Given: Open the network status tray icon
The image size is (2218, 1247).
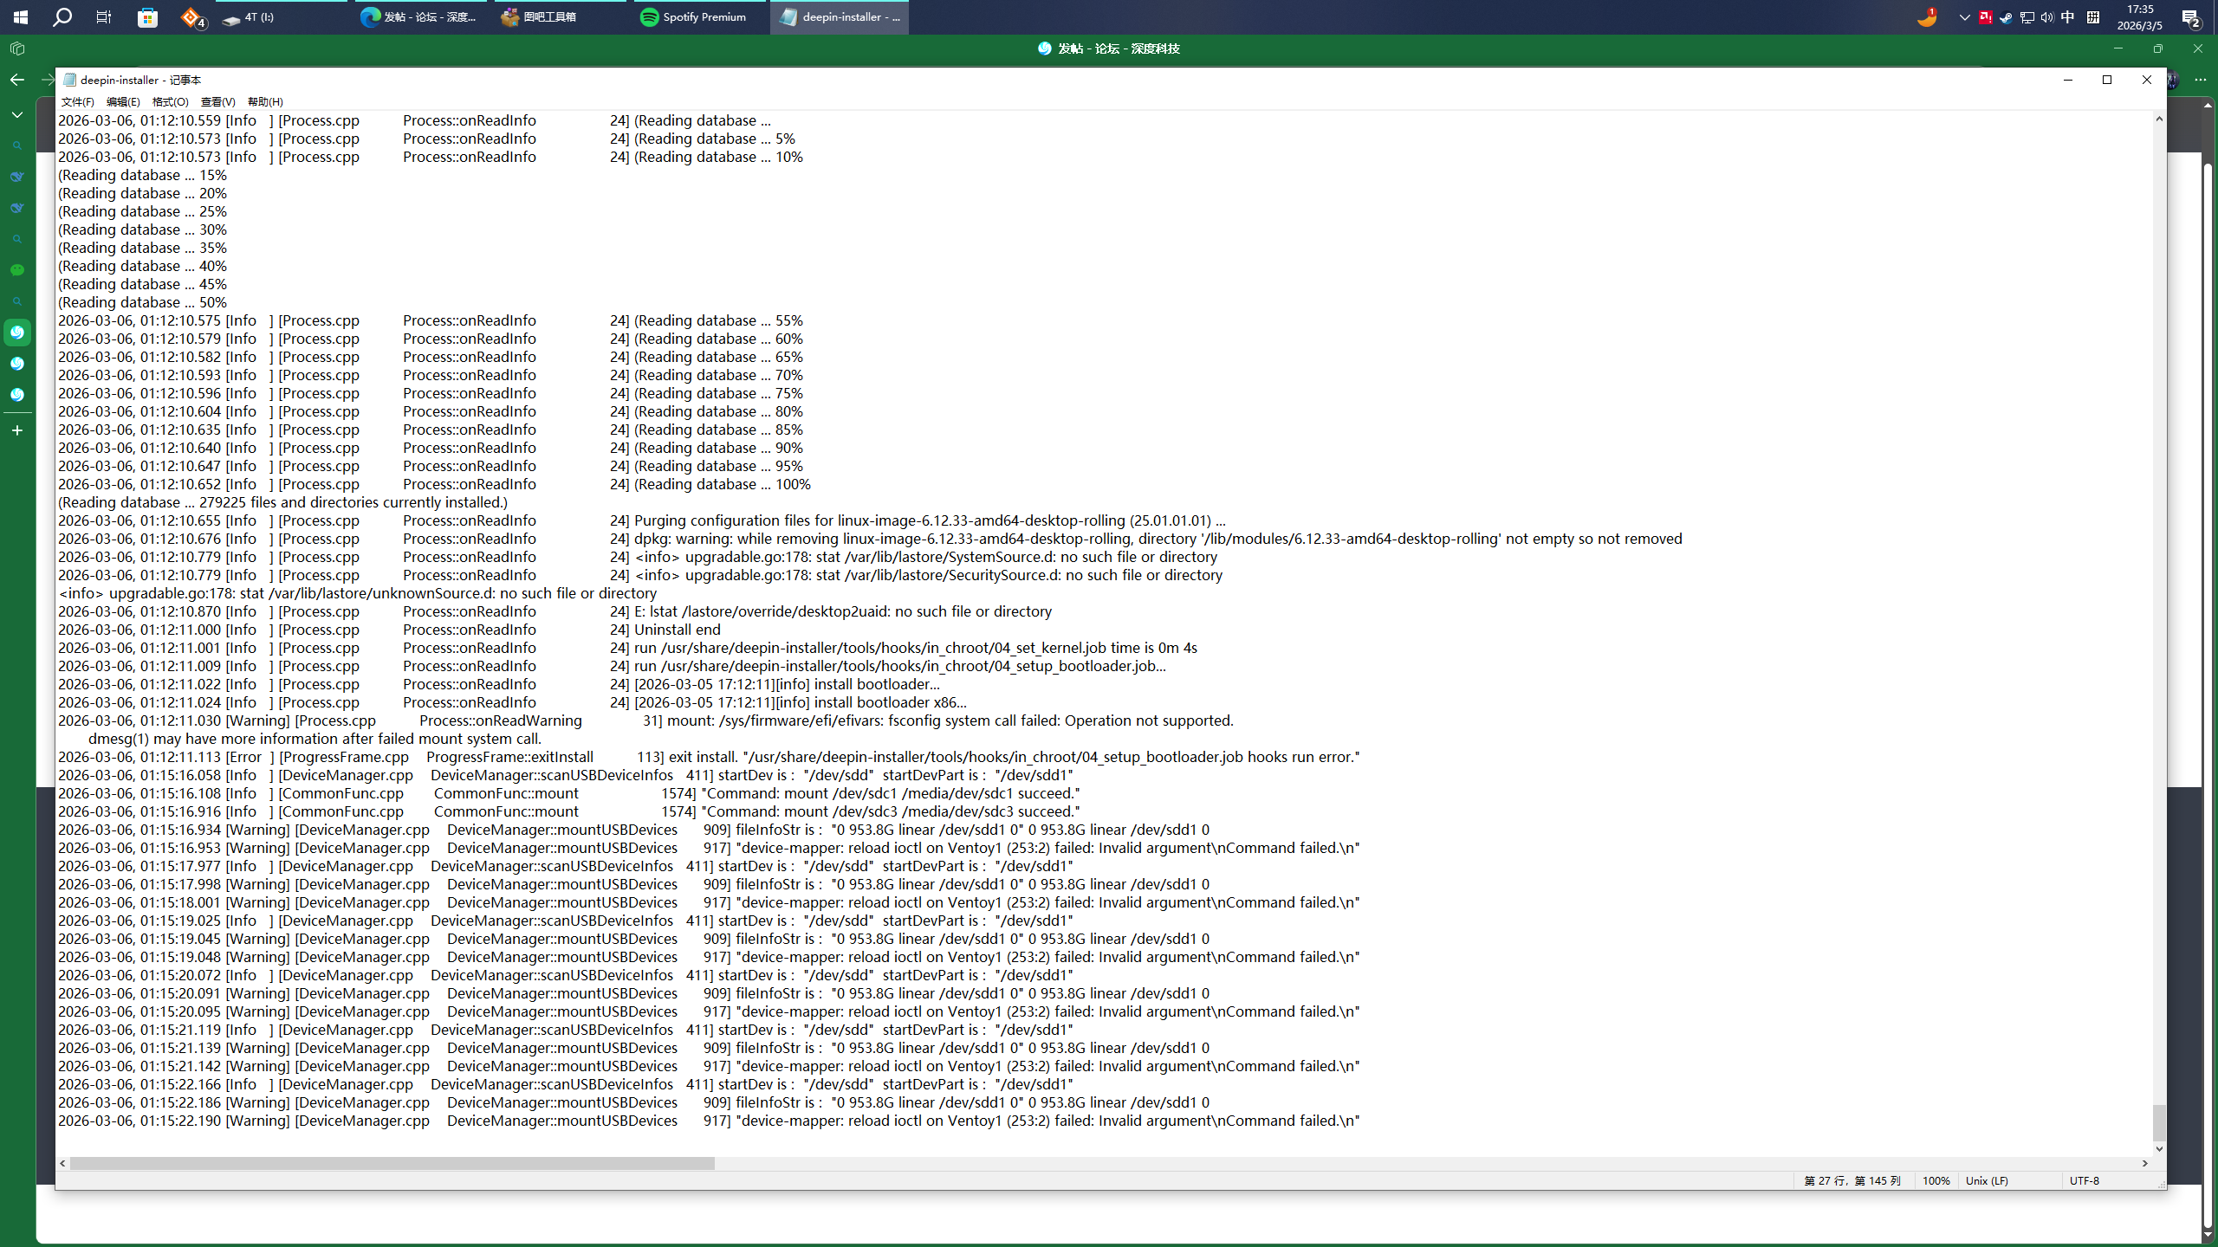Looking at the screenshot, I should pos(2027,17).
